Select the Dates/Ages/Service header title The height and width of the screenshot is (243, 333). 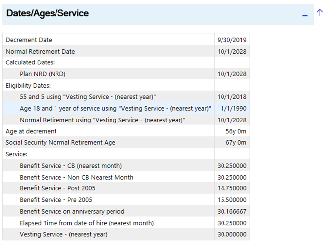tap(48, 13)
